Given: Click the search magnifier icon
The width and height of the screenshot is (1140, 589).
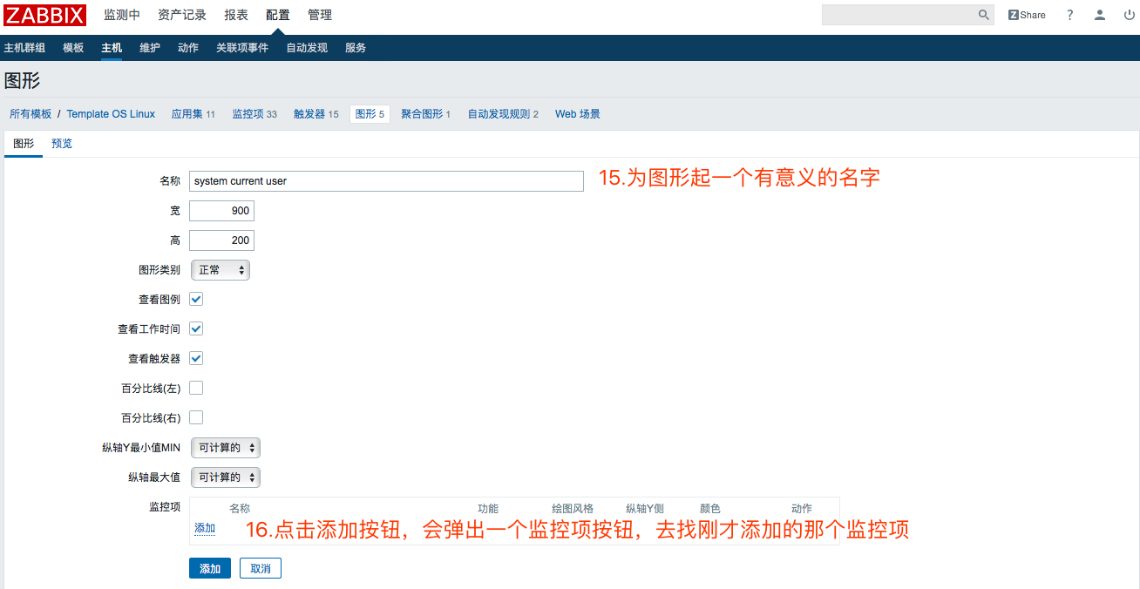Looking at the screenshot, I should point(984,15).
